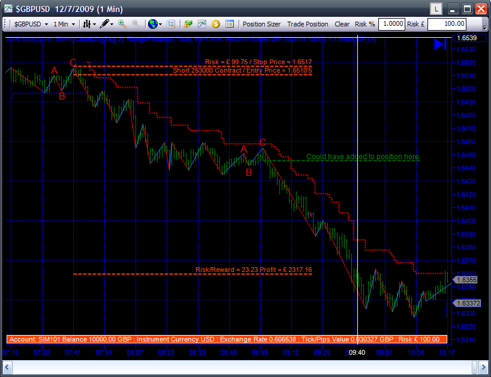The height and width of the screenshot is (377, 491).
Task: Click the 1.6400 price axis label
Action: point(466,221)
